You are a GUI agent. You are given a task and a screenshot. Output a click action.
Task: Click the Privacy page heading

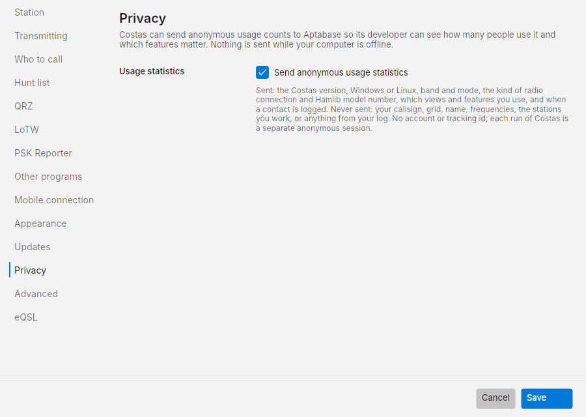pyautogui.click(x=143, y=18)
